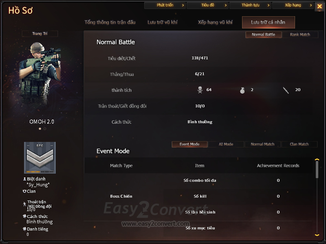This screenshot has width=326, height=244.
Task: Click the Trang Trí button
Action: point(40,34)
